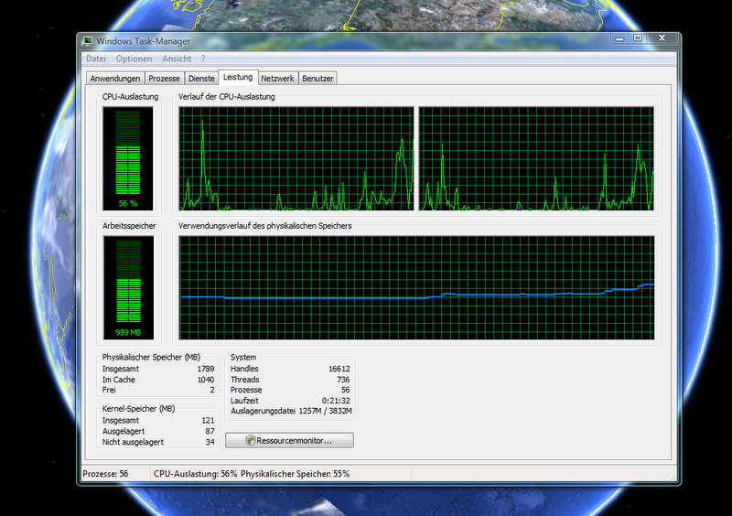The width and height of the screenshot is (732, 516).
Task: Click the left CPU history graph
Action: (x=296, y=159)
